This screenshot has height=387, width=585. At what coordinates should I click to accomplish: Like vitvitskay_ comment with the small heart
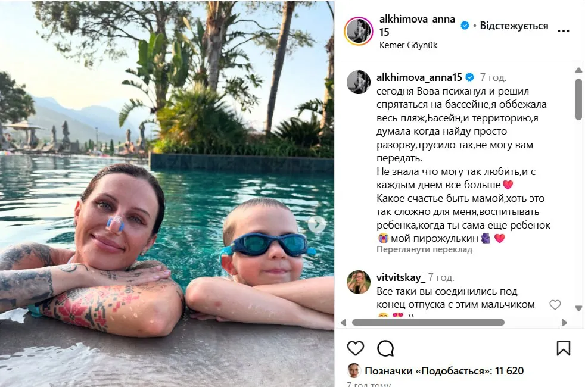coord(555,305)
